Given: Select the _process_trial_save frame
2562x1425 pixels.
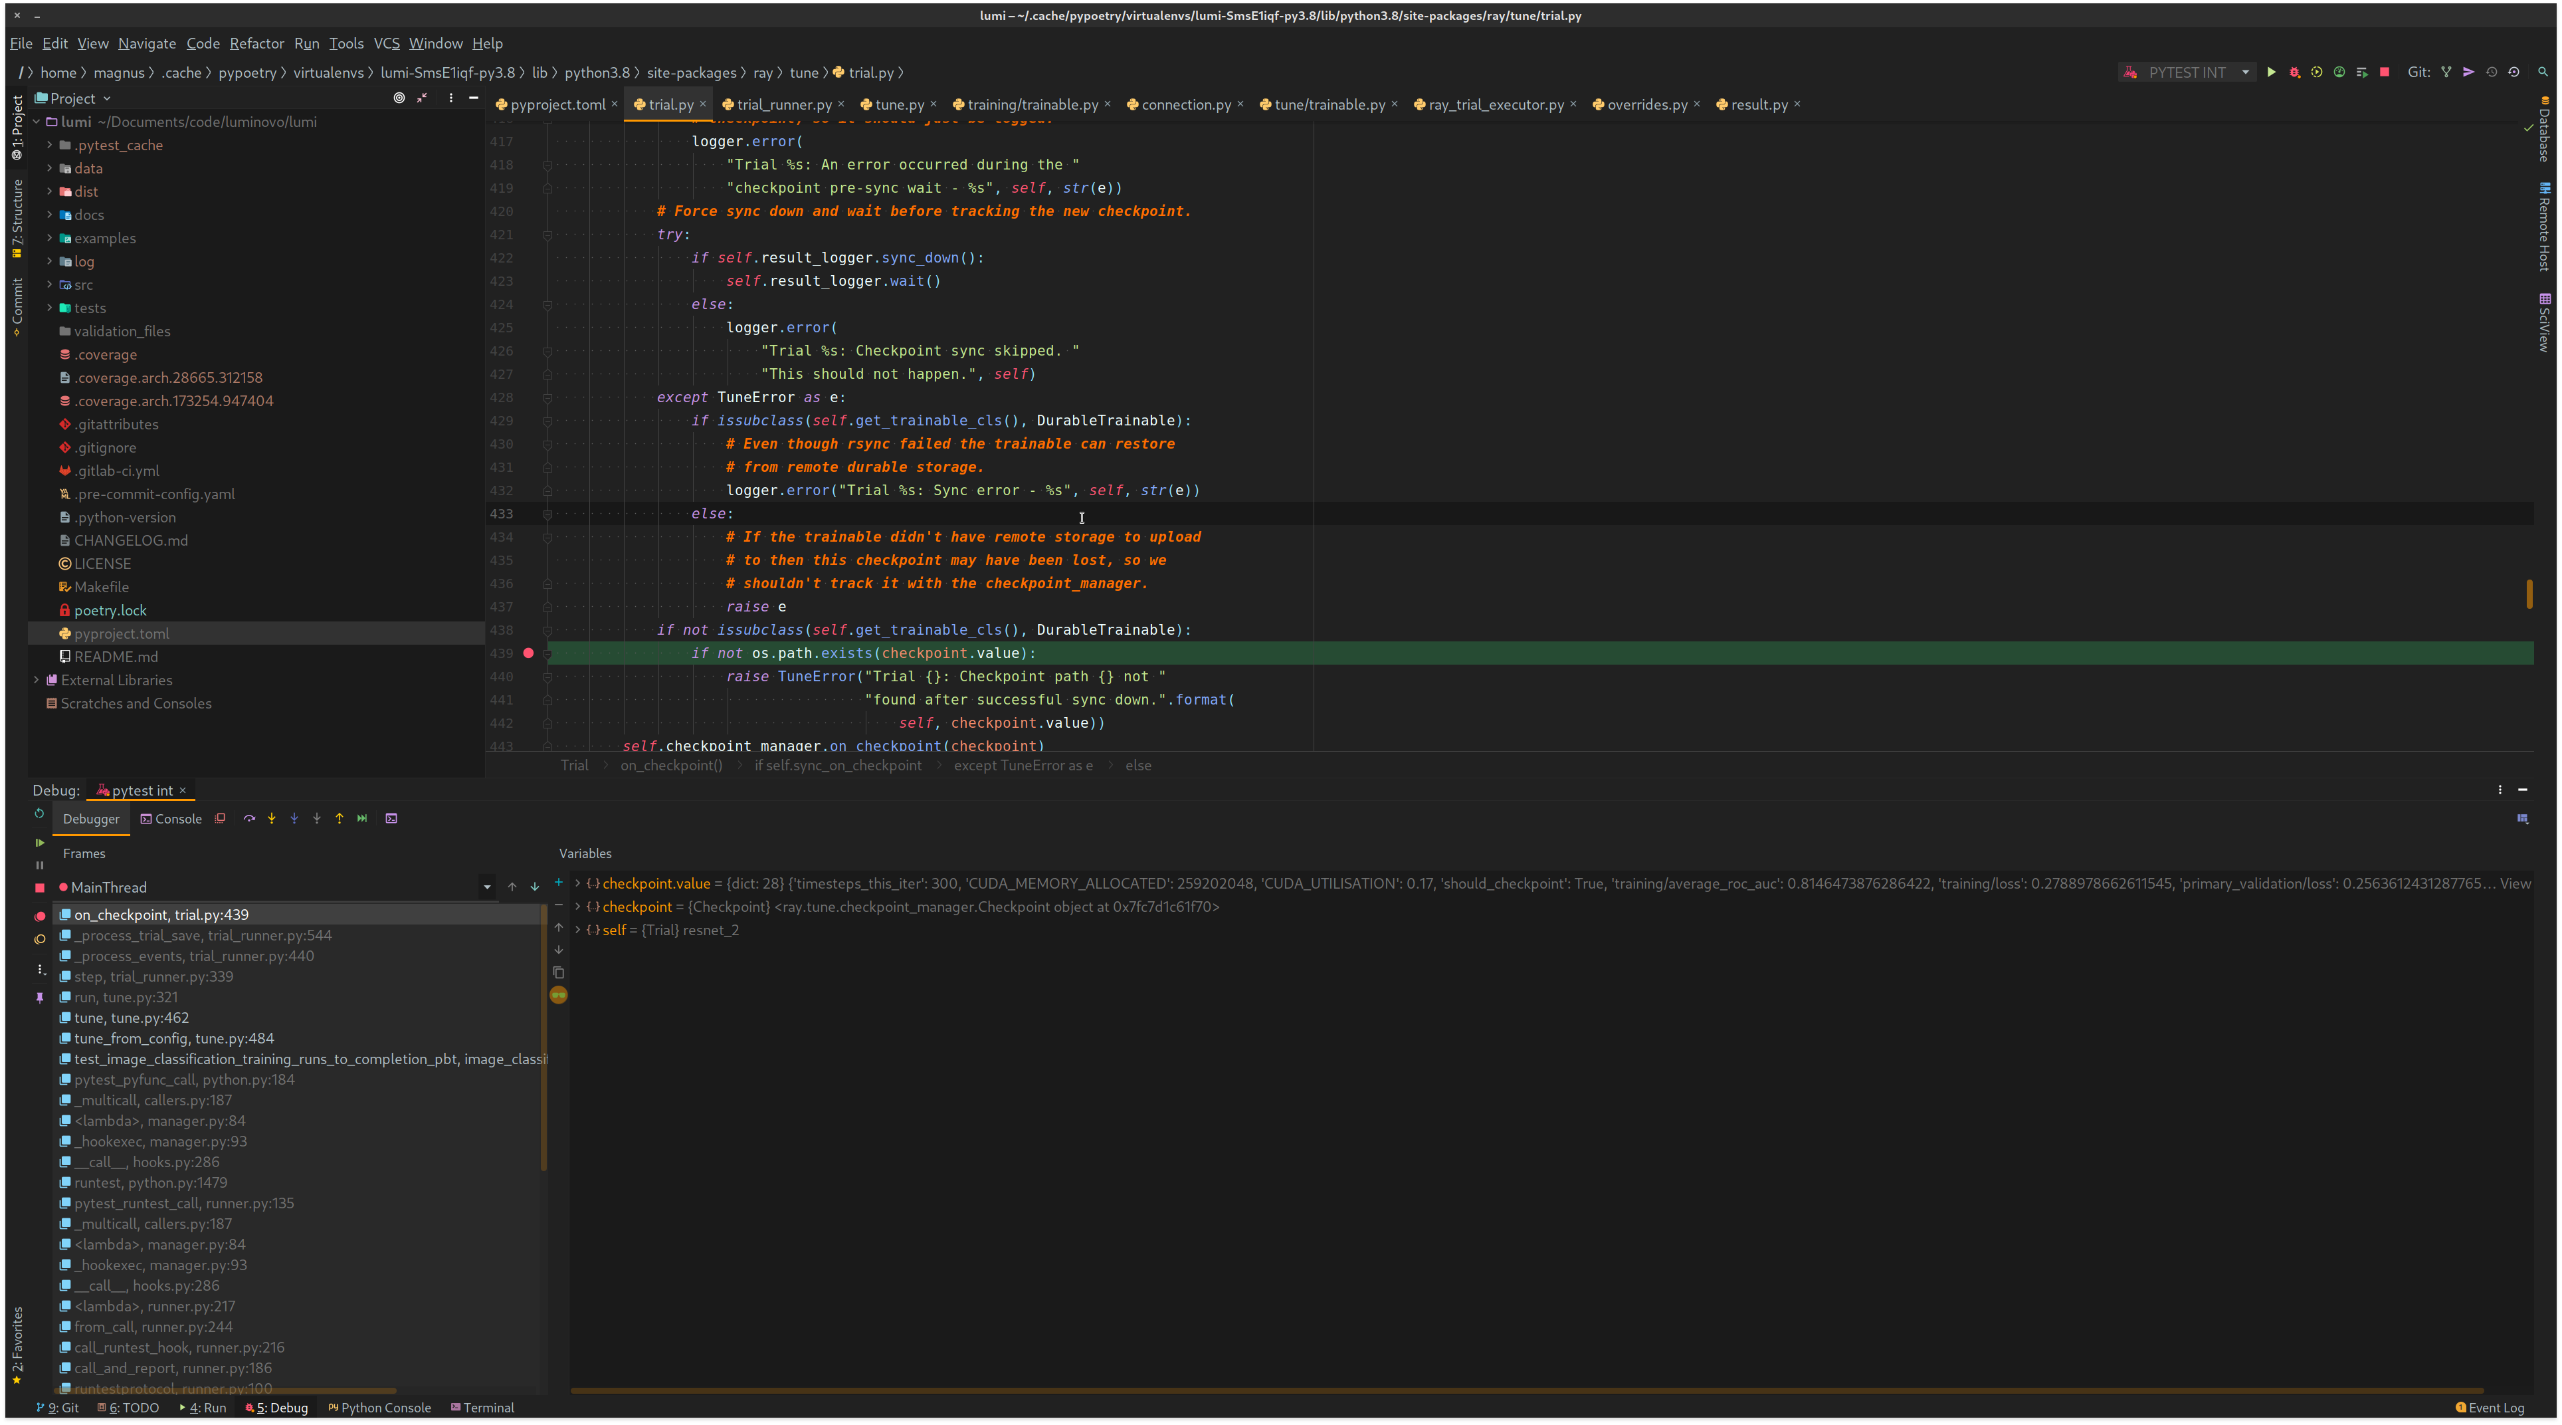Looking at the screenshot, I should pos(199,935).
